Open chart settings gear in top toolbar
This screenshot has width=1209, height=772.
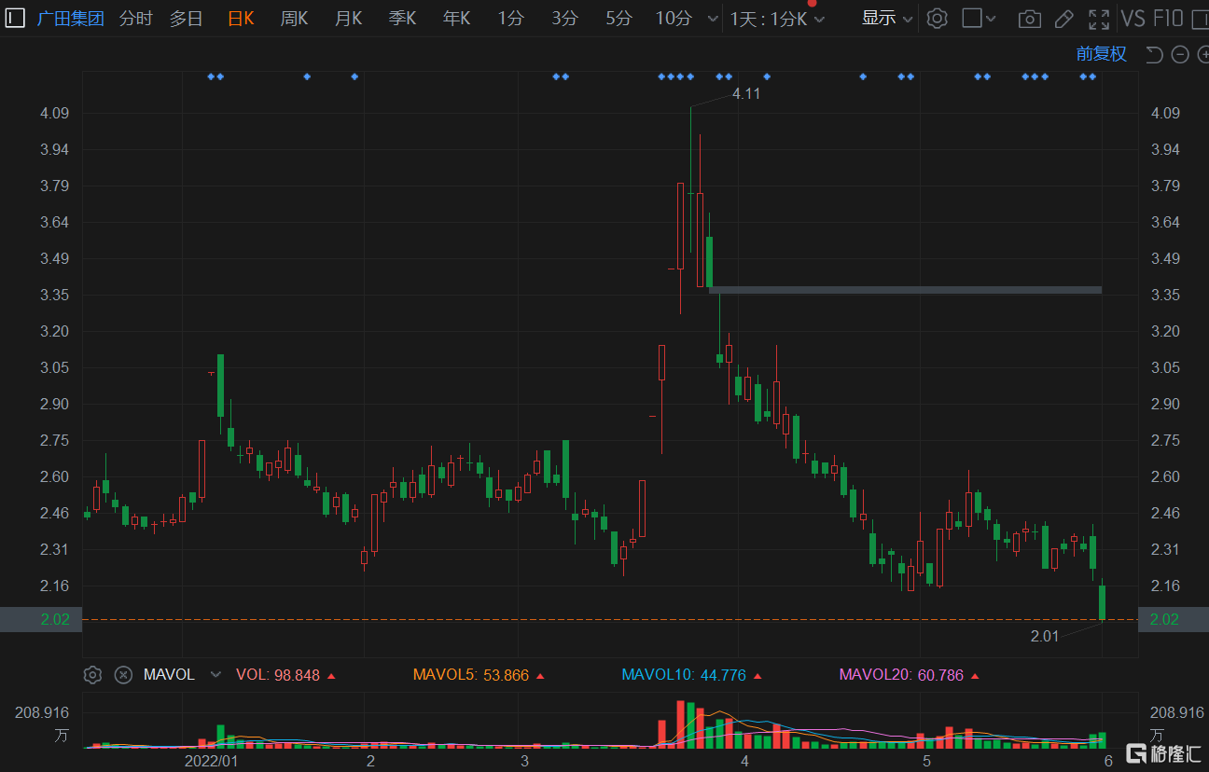tap(937, 18)
